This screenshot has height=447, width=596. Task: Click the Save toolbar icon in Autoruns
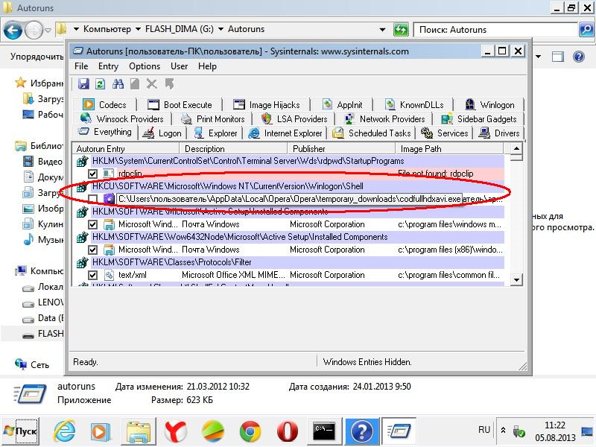(83, 84)
